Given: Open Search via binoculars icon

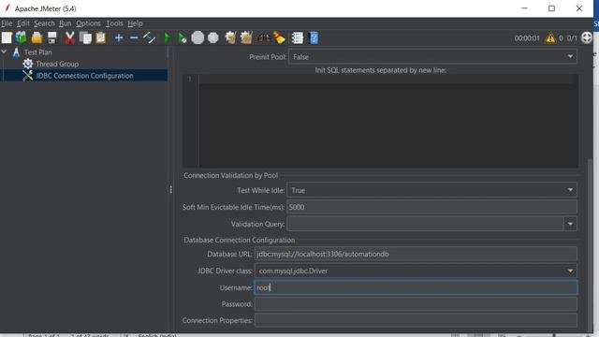Looking at the screenshot, I should (x=264, y=37).
